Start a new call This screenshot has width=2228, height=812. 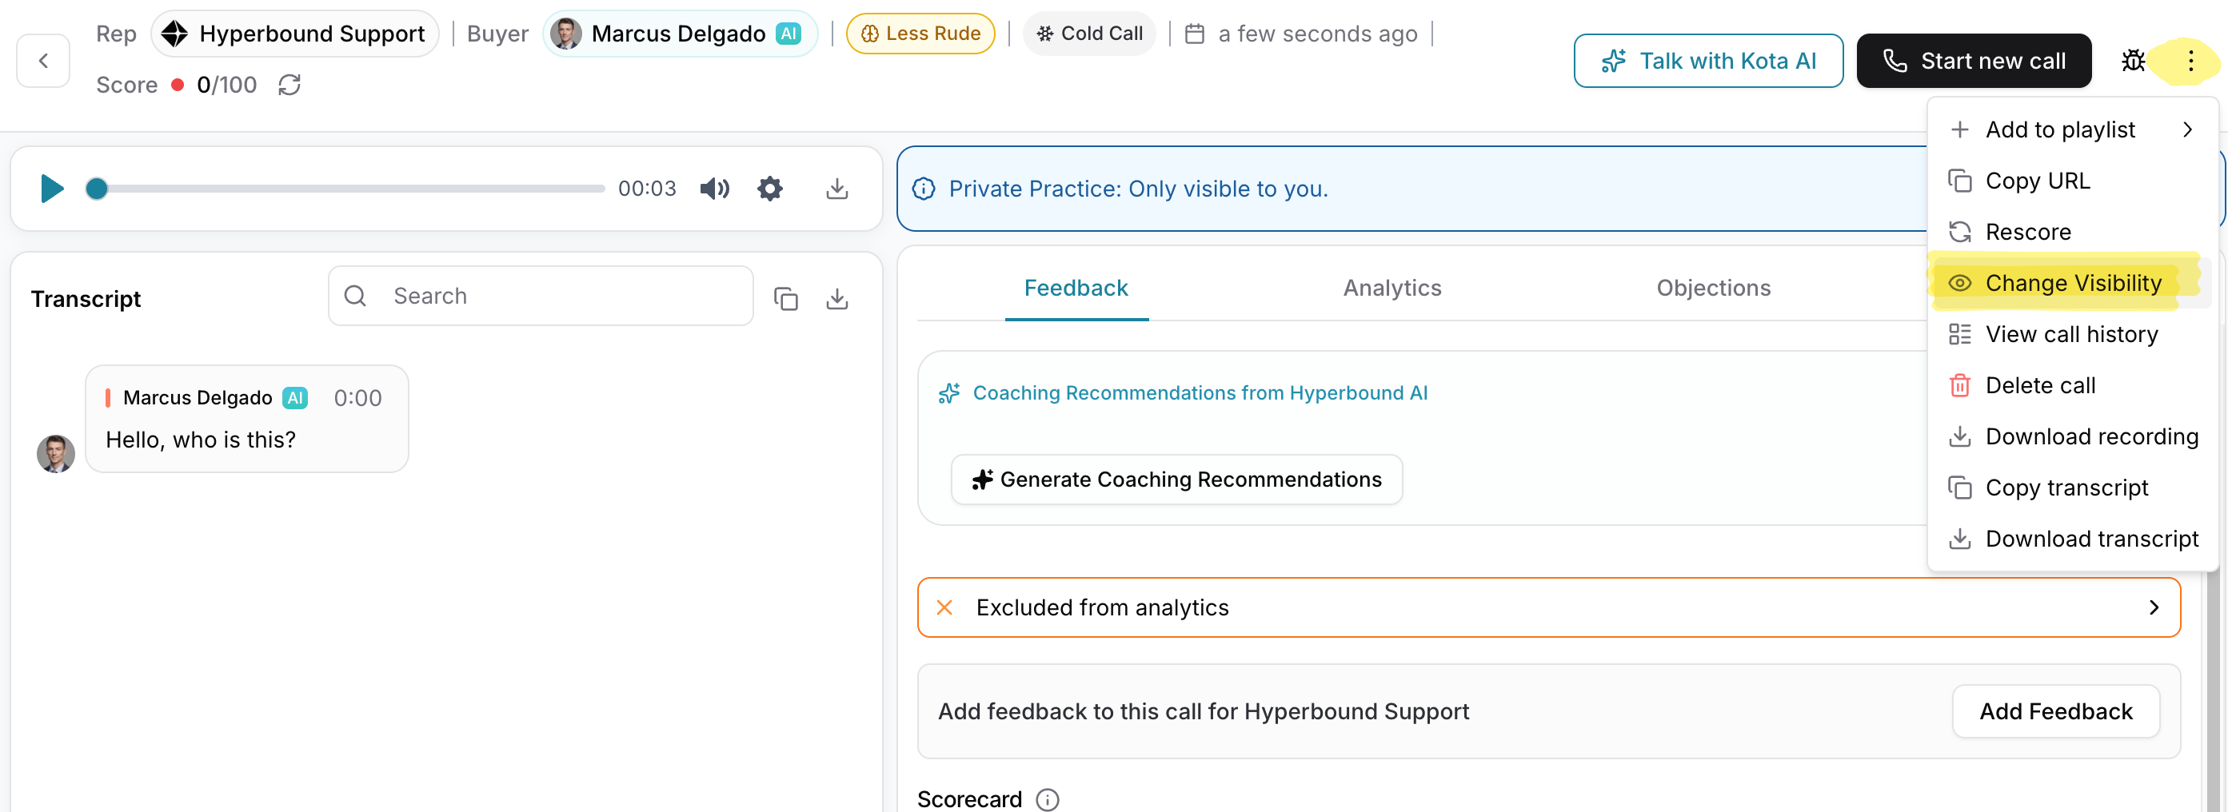(1974, 61)
